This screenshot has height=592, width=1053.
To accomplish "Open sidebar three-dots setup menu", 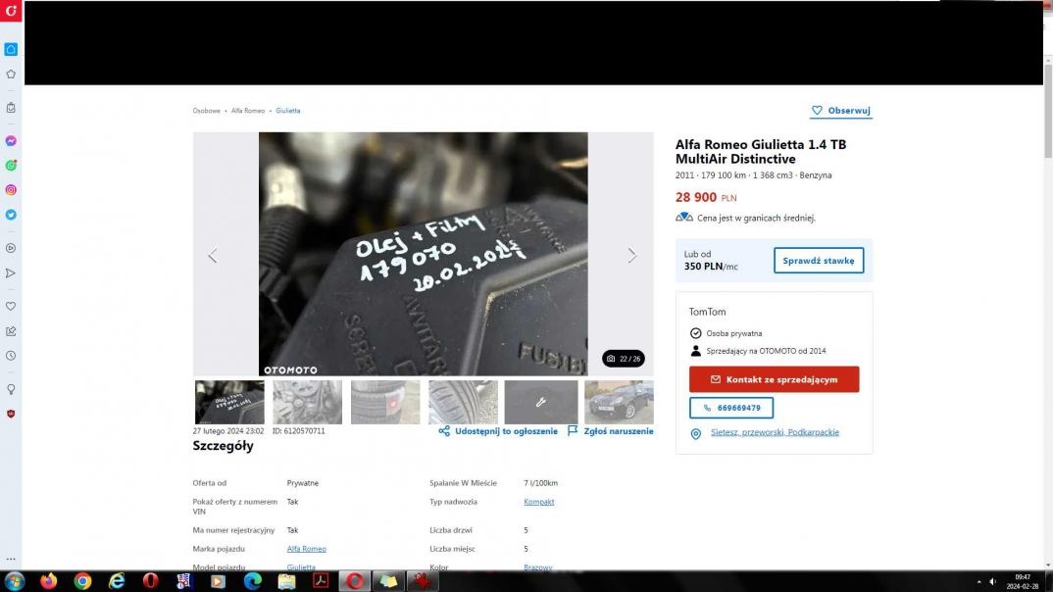I will [11, 559].
